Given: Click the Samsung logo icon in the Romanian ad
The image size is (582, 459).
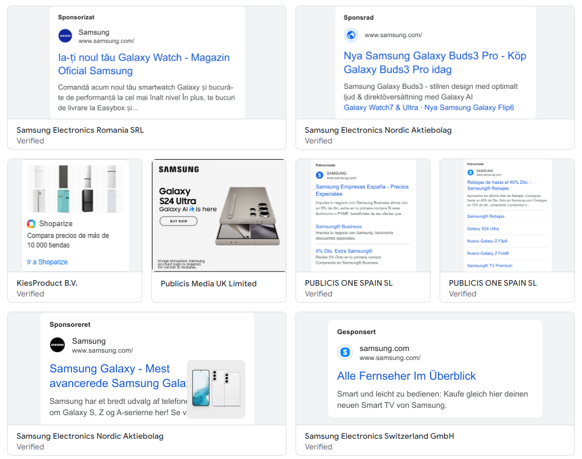Looking at the screenshot, I should click(65, 36).
